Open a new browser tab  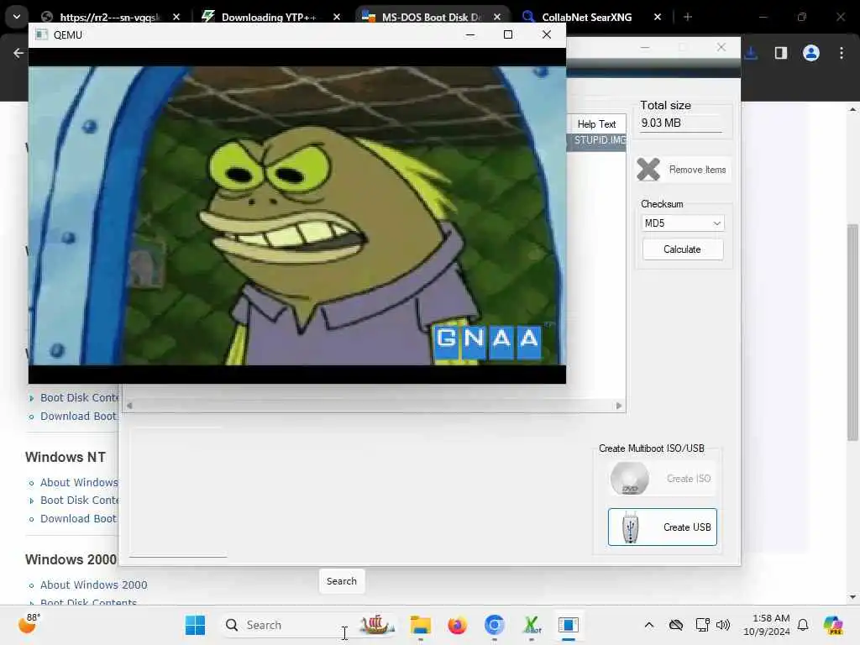688,17
